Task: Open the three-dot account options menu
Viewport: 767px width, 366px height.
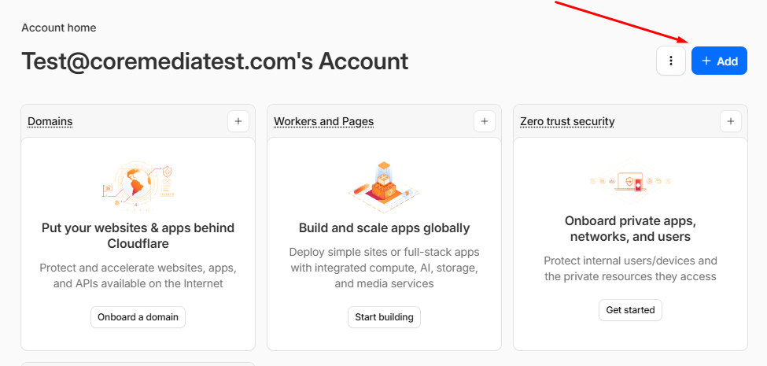Action: click(x=671, y=61)
